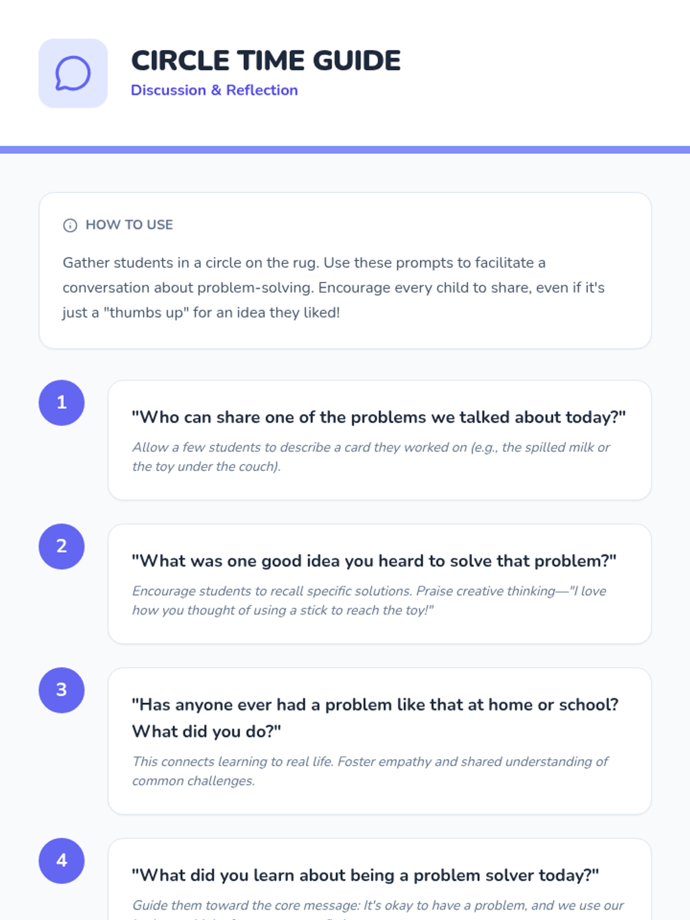Click the Praise creative thinking hint text
The image size is (690, 920).
tap(369, 600)
